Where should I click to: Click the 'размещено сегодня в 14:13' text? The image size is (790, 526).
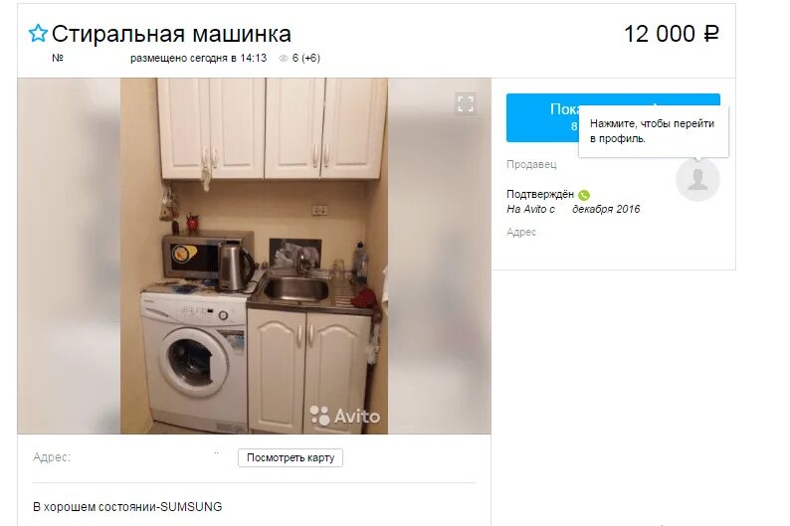[199, 58]
